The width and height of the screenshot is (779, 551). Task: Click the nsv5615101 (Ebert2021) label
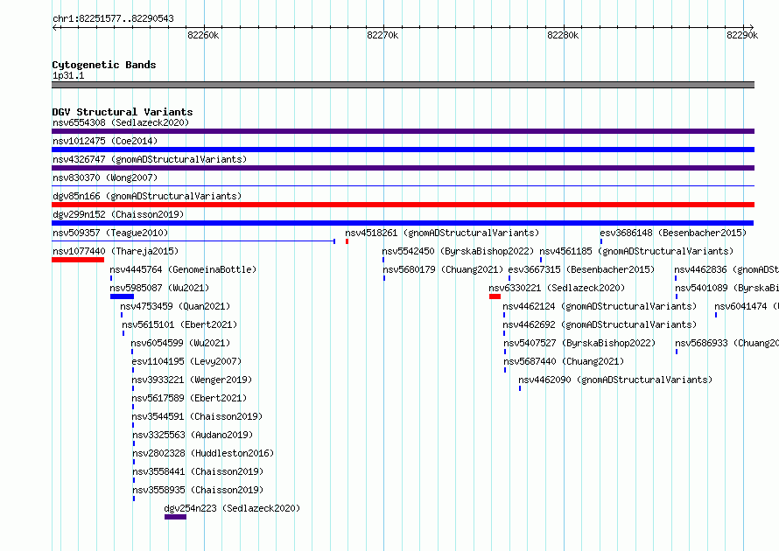click(x=179, y=324)
